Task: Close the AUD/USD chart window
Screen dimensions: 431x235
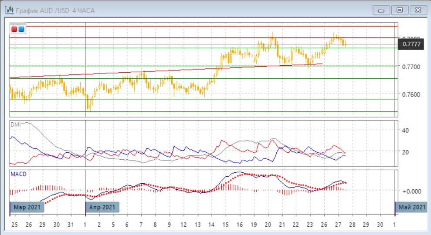Action: [417, 10]
